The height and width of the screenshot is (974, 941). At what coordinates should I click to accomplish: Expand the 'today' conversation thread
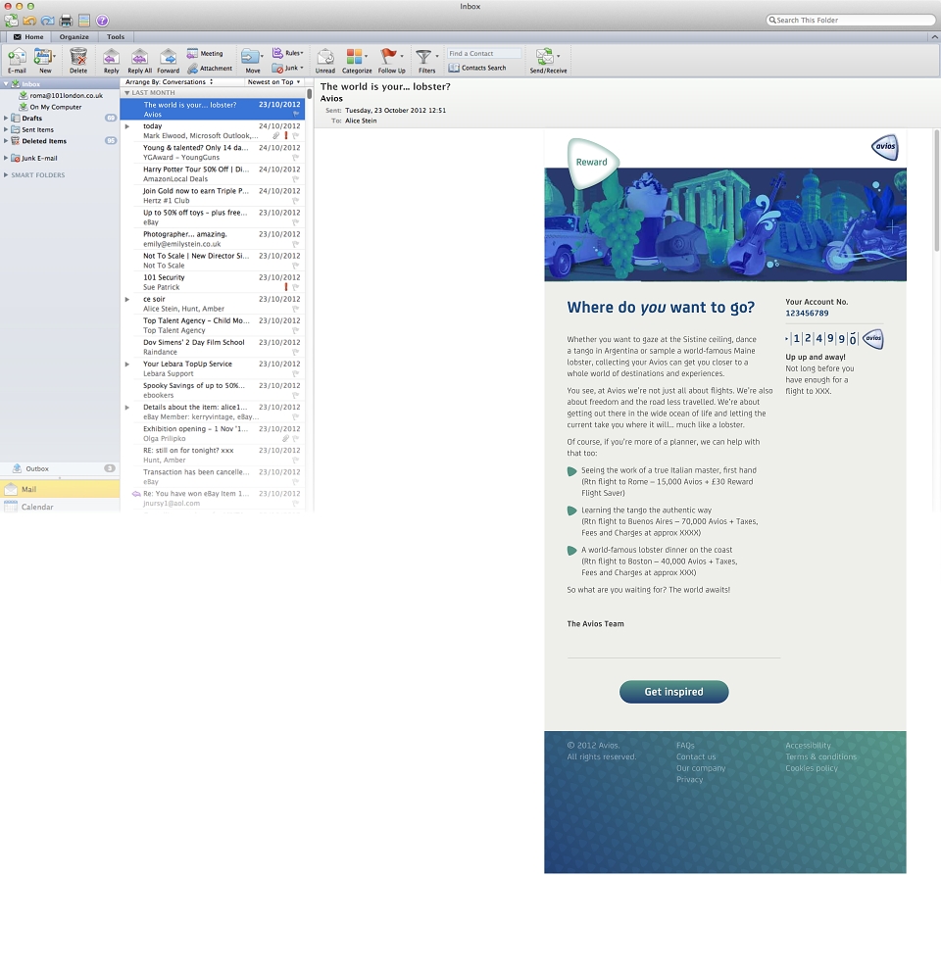[127, 126]
